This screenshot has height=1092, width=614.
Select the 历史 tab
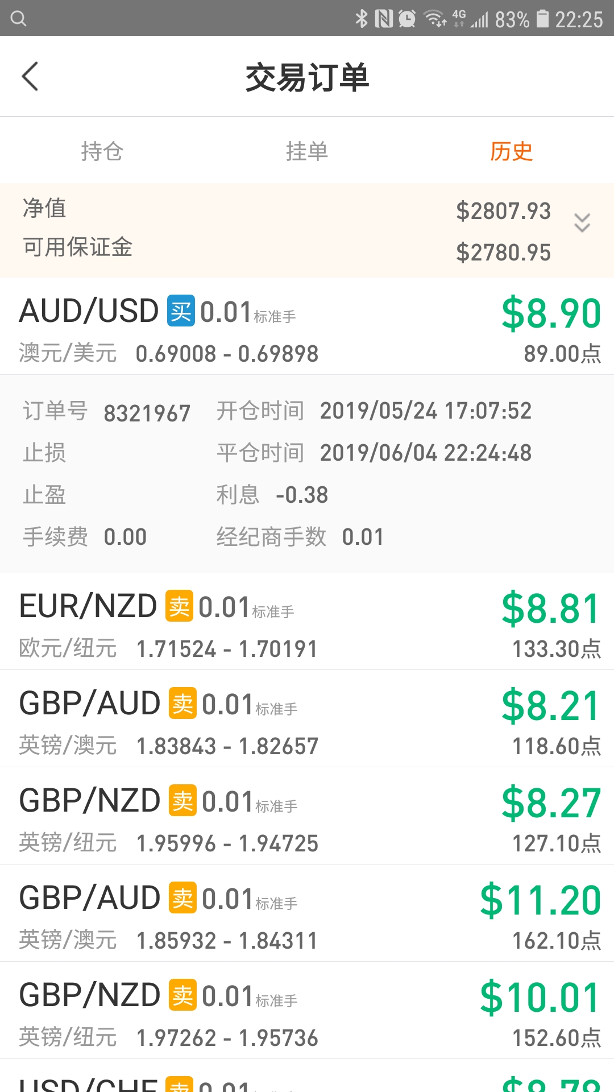tap(512, 151)
